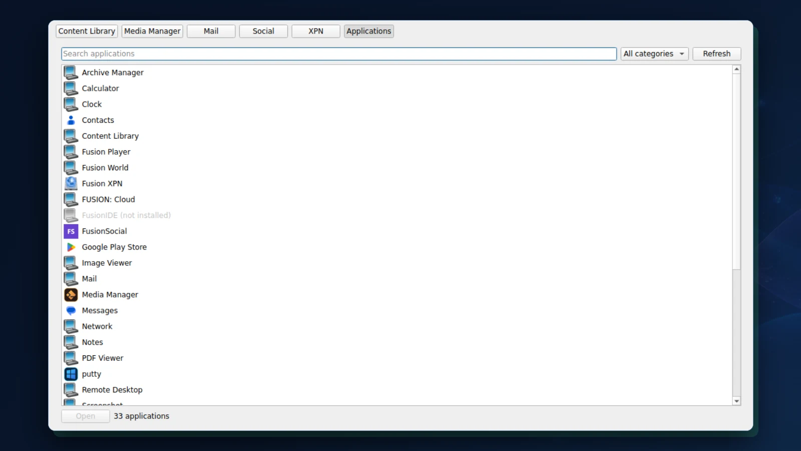
Task: Select the Notes list entry
Action: click(397, 342)
